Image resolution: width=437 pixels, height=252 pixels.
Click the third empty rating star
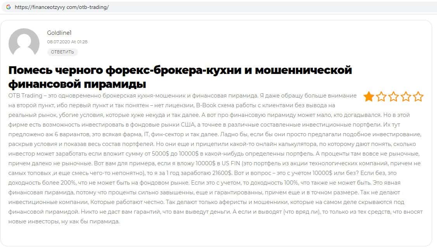(x=393, y=96)
